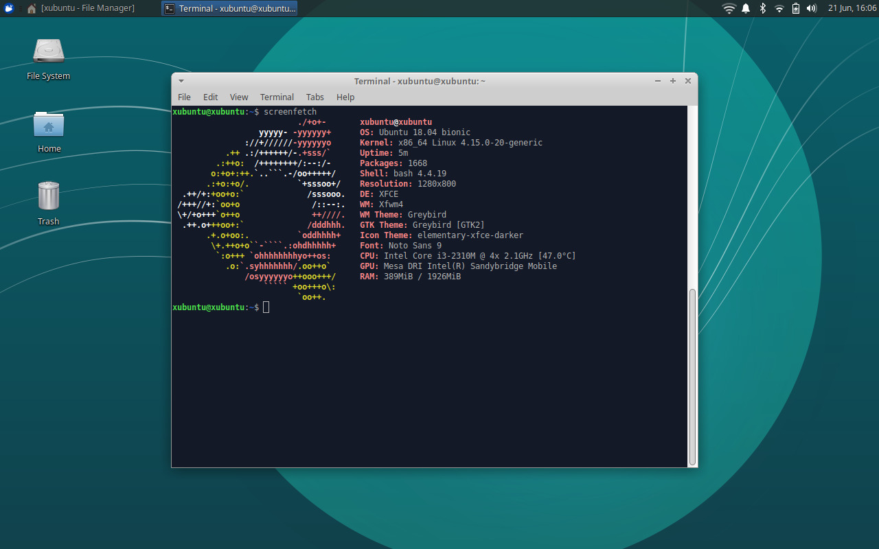Viewport: 879px width, 549px height.
Task: Open the Terminal menu
Action: (277, 97)
